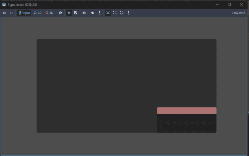Enable the Input mode button
This screenshot has height=156, width=249.
click(24, 13)
